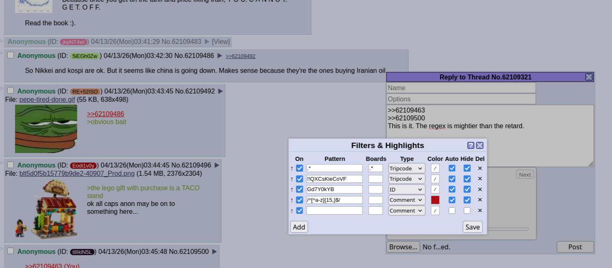Enable Hide on the empty last filter
Viewport: 612px width, 268px height.
(467, 211)
